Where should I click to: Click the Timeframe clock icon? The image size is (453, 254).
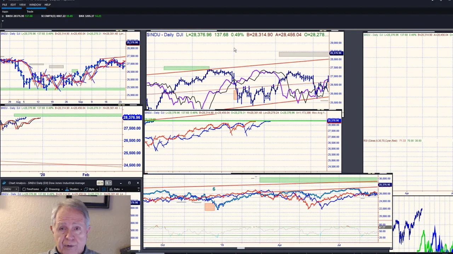click(24, 189)
